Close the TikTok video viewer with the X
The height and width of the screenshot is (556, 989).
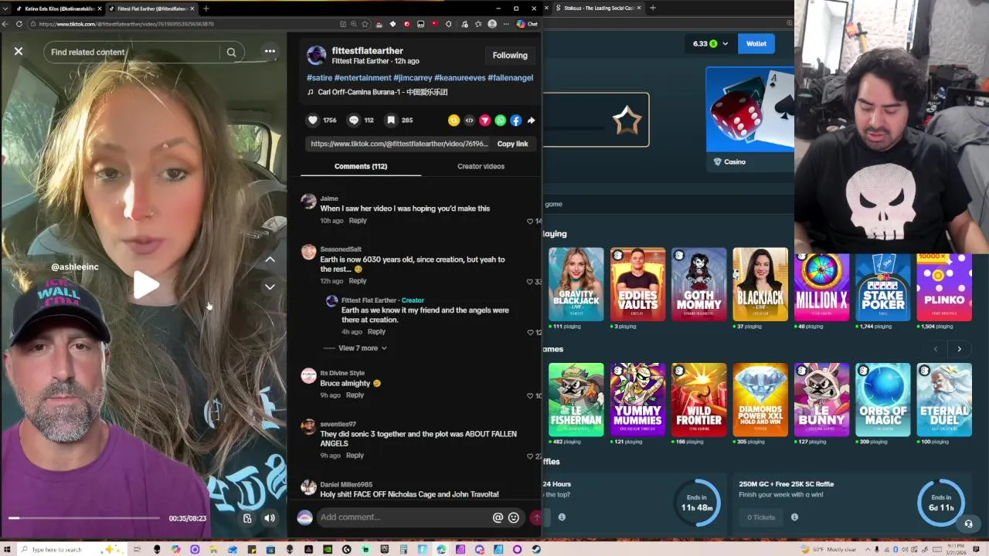[x=19, y=52]
